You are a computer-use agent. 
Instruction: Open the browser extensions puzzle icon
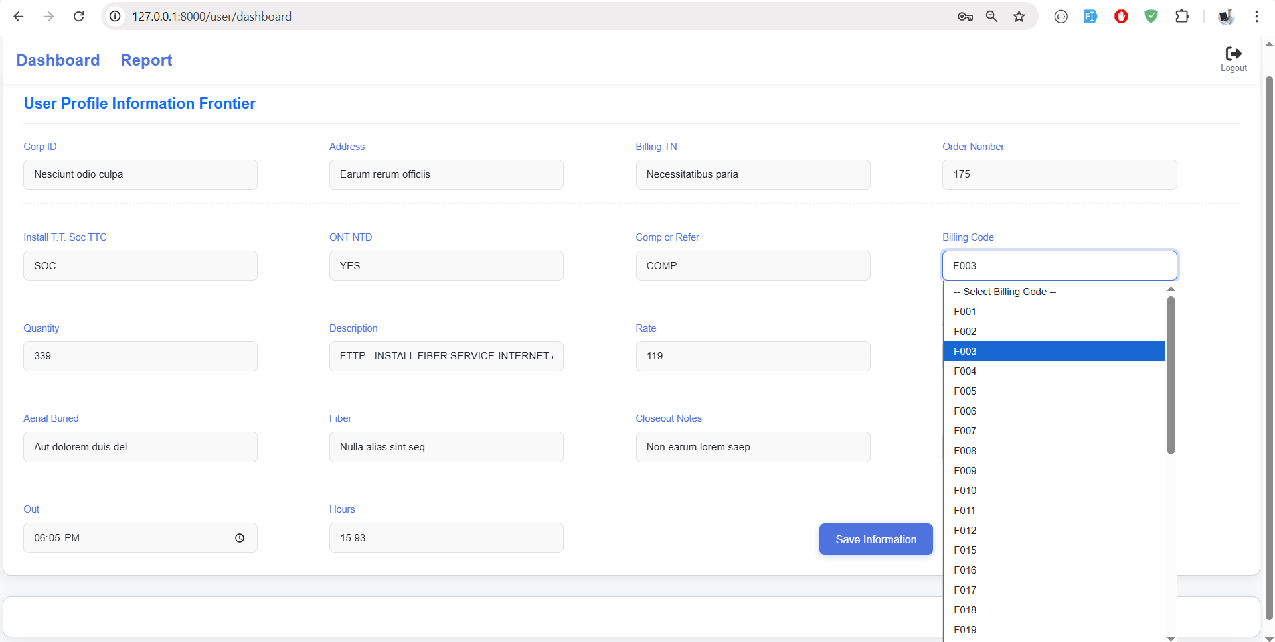[1182, 17]
